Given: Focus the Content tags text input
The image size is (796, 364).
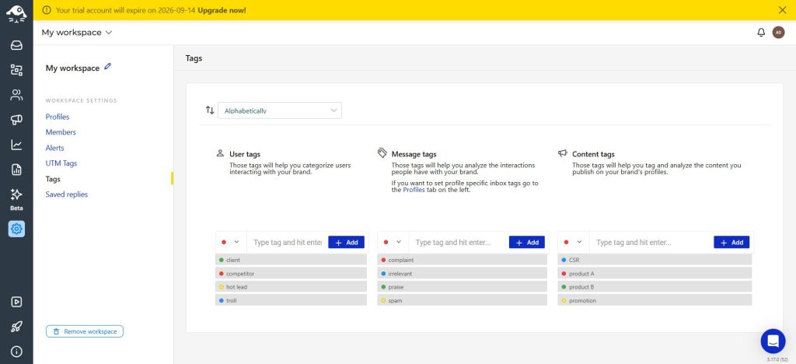Looking at the screenshot, I should pos(651,242).
